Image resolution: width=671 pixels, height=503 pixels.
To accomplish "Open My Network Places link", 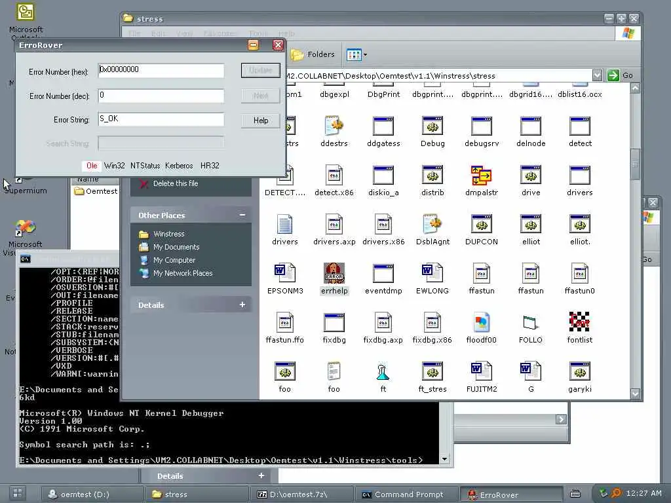I will [183, 273].
